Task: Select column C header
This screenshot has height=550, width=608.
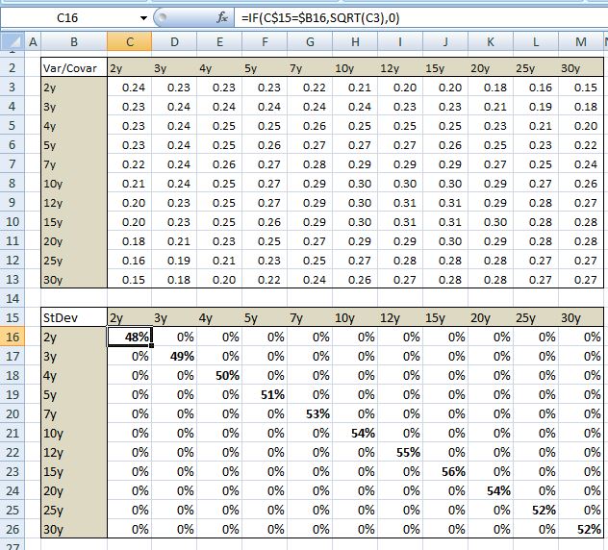Action: pos(129,41)
